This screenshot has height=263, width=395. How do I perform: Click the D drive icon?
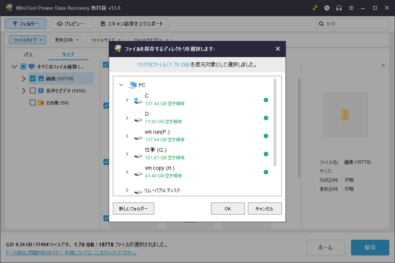(x=138, y=119)
